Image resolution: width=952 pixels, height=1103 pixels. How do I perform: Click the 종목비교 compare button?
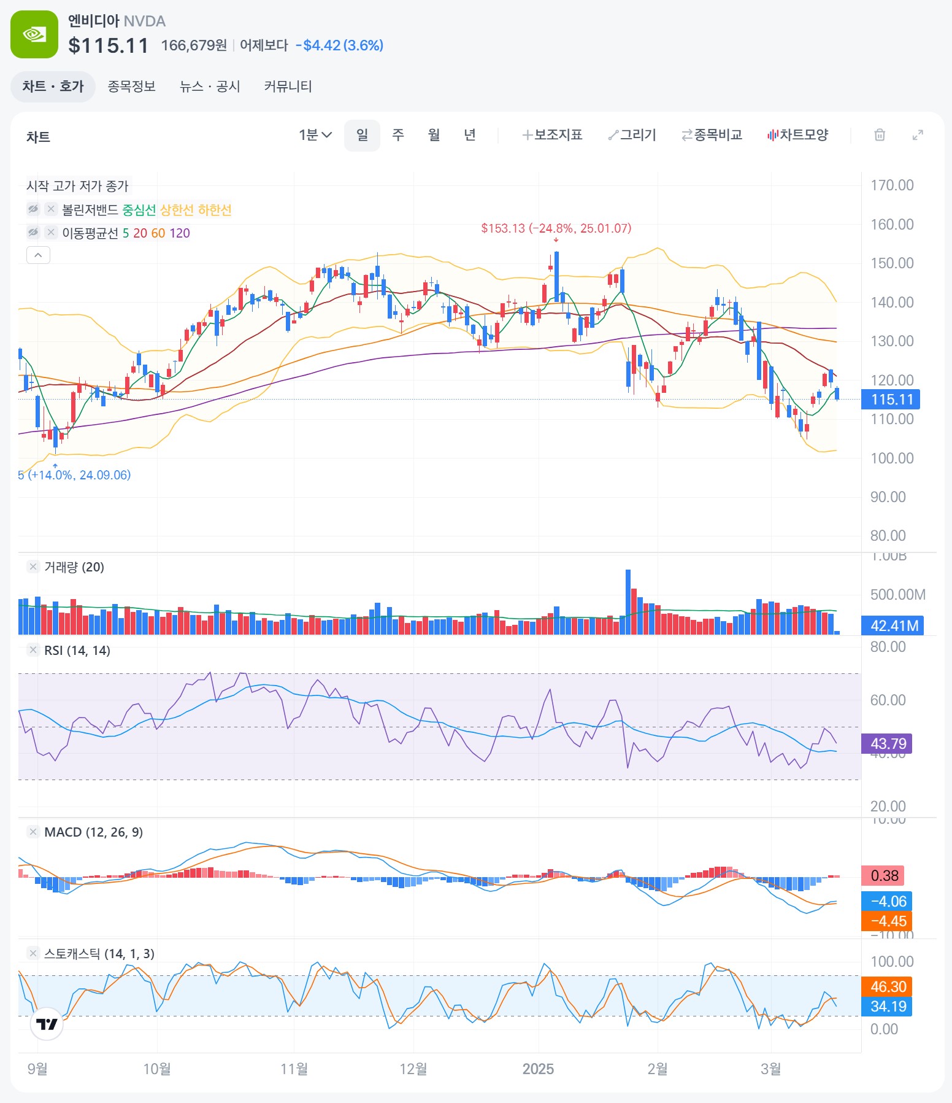712,135
